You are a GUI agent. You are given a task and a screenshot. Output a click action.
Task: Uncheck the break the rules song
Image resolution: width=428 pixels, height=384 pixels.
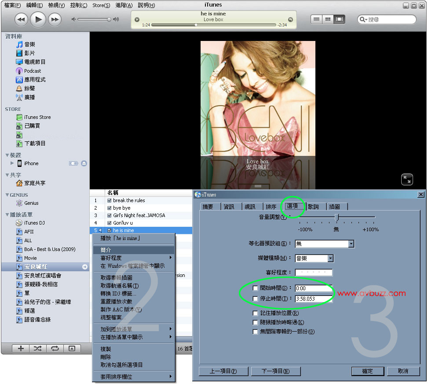(109, 200)
